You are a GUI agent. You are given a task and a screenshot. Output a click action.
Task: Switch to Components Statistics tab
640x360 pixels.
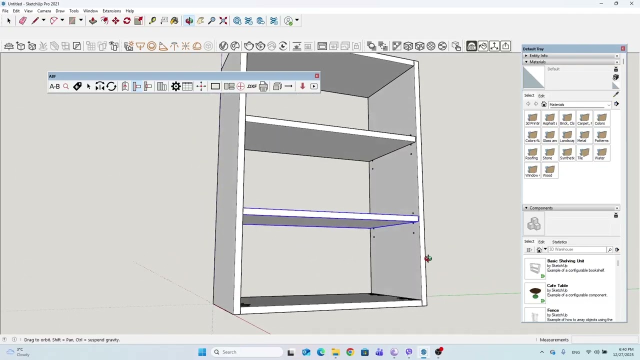pos(559,242)
